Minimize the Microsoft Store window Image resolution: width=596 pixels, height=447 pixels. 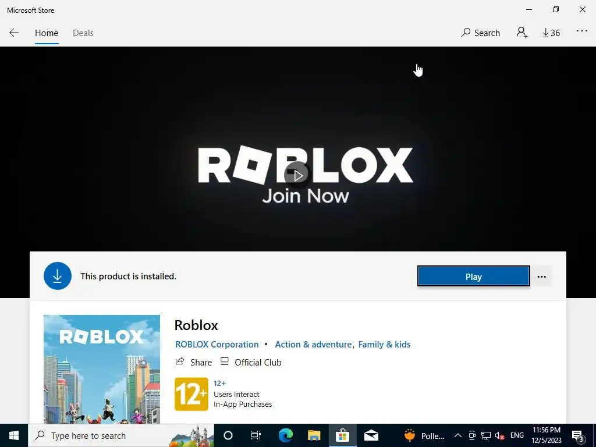(x=528, y=9)
